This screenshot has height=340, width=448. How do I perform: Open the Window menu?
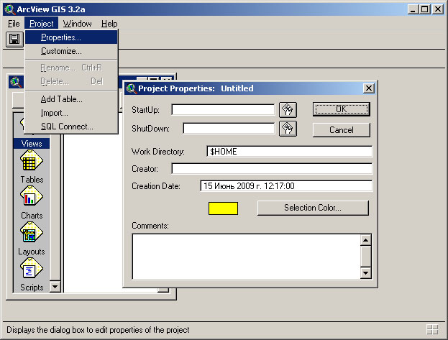coord(77,24)
